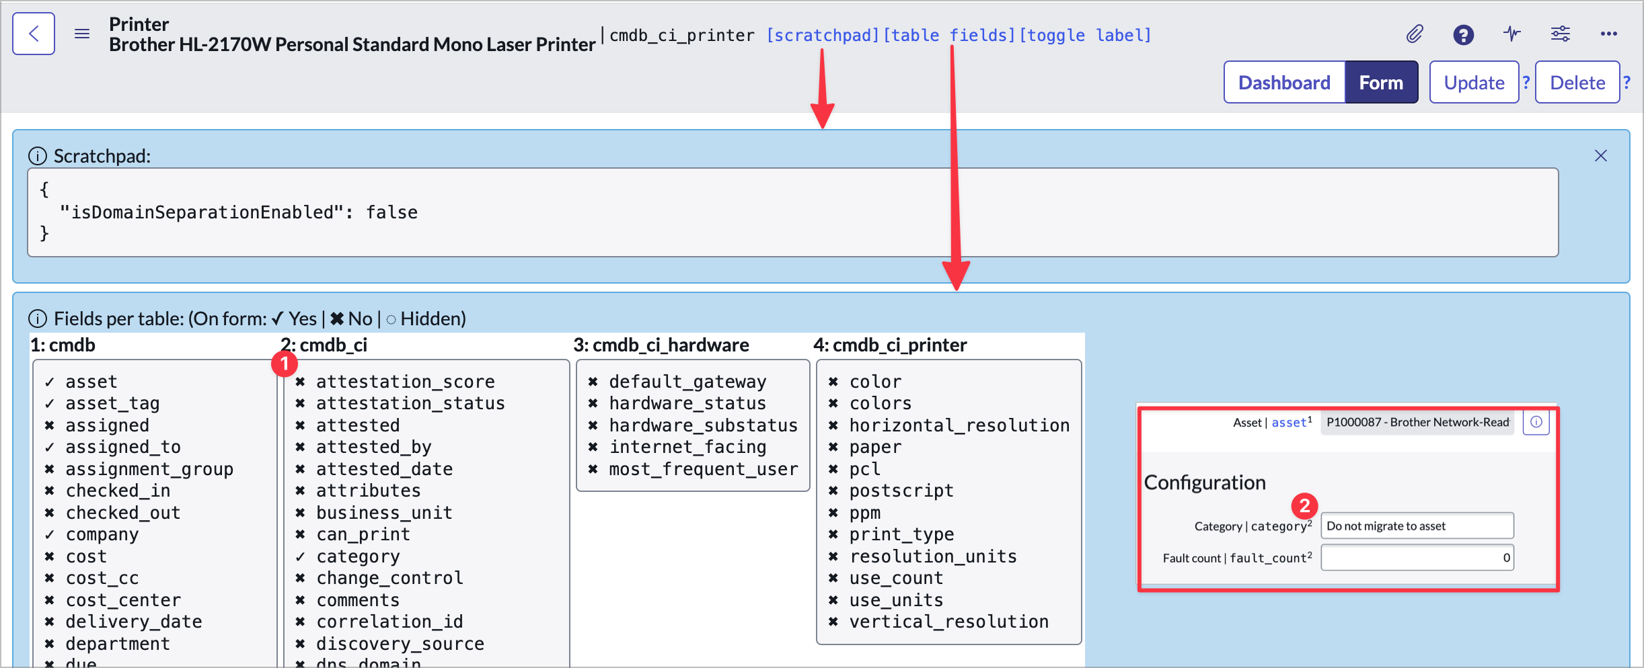Open the hamburger context menu icon
The image size is (1644, 668).
pos(82,34)
